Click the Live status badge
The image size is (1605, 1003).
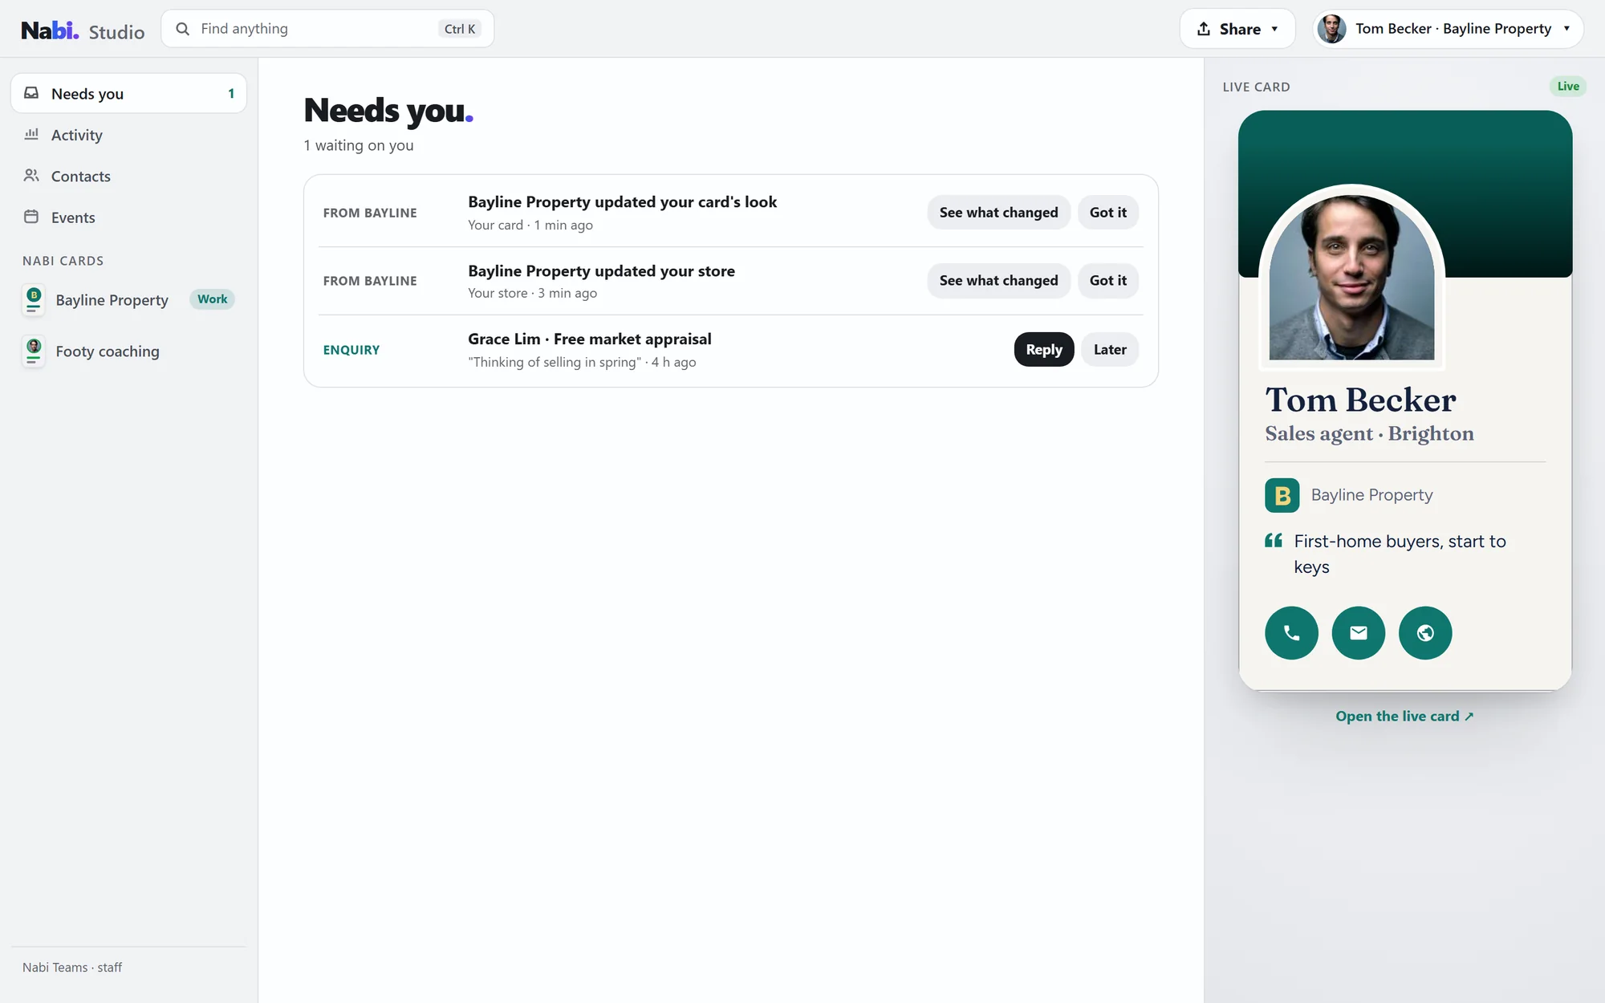pyautogui.click(x=1568, y=87)
